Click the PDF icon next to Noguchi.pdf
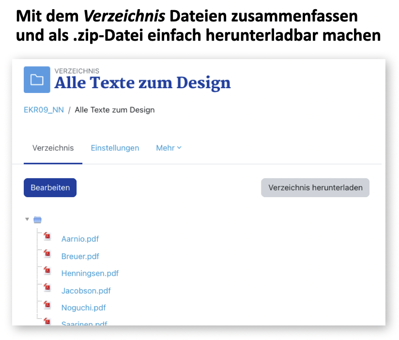This screenshot has width=399, height=340. point(47,306)
